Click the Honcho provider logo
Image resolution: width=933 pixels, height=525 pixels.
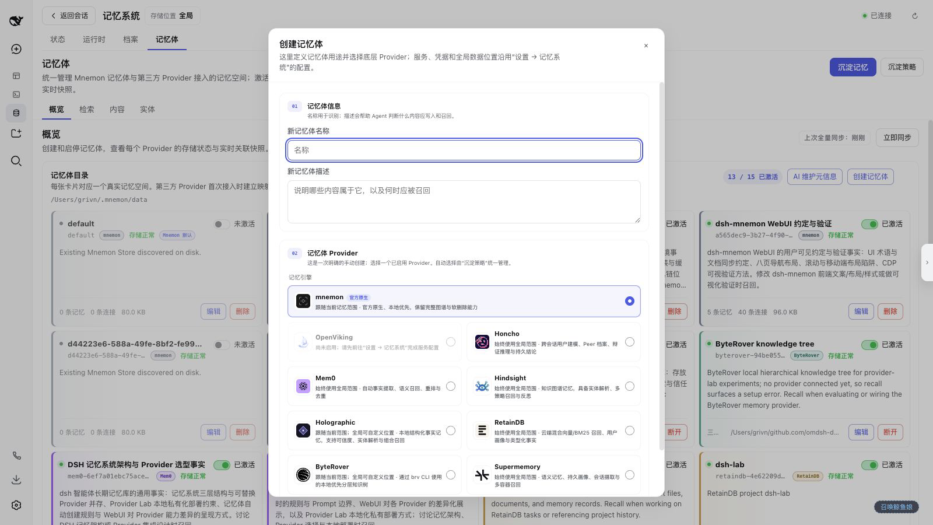(482, 342)
